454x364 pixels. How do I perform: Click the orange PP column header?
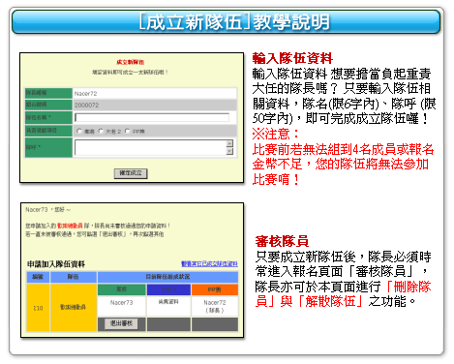coord(215,289)
